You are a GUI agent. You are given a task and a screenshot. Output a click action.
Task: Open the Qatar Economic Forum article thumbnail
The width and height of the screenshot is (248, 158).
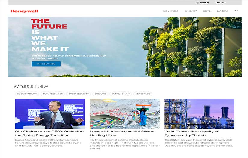tap(50, 114)
